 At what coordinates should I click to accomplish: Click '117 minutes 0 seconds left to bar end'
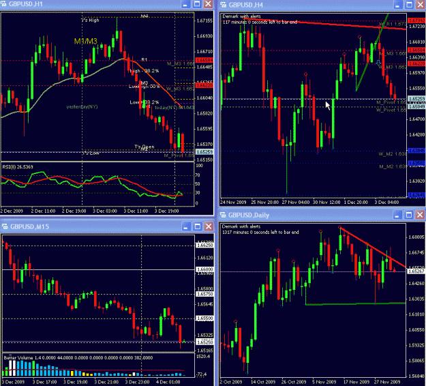click(260, 22)
